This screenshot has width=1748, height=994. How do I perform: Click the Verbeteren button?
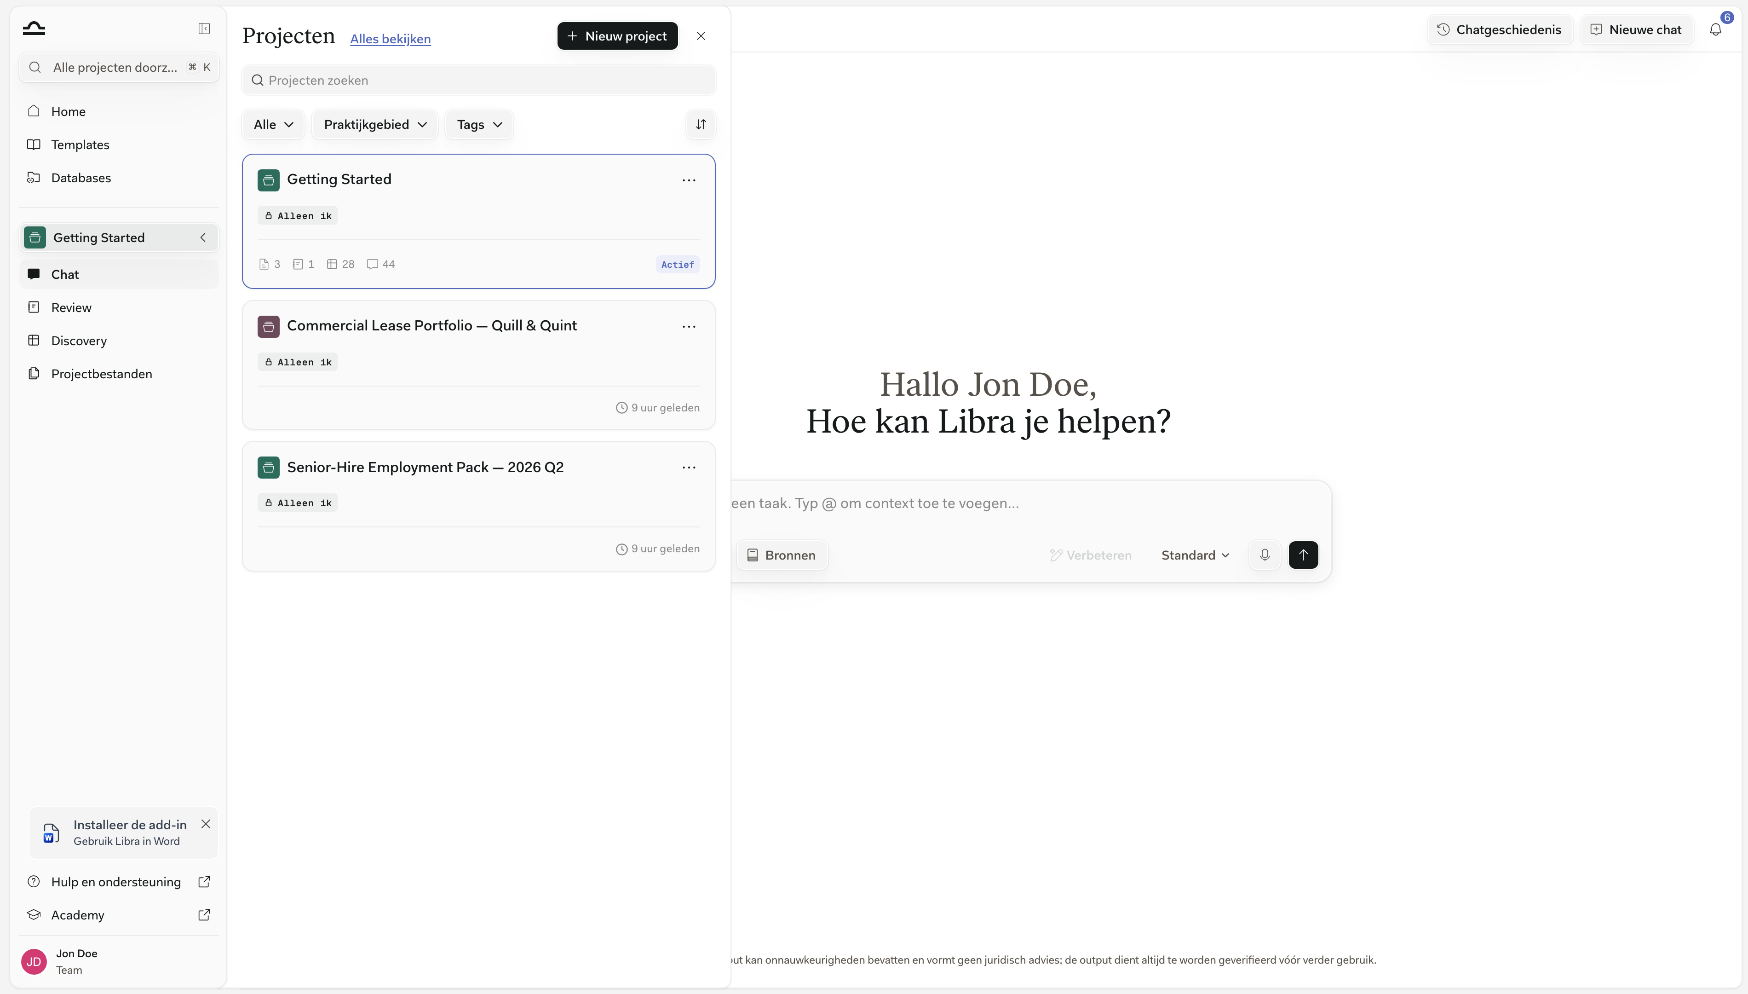(x=1090, y=555)
